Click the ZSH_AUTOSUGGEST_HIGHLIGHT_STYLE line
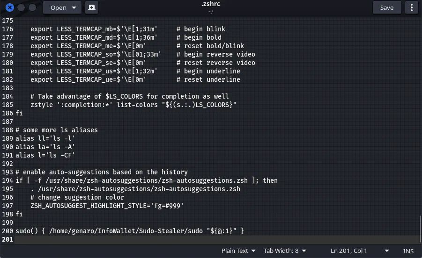Screen dimensions: 422x258 (x=107, y=206)
